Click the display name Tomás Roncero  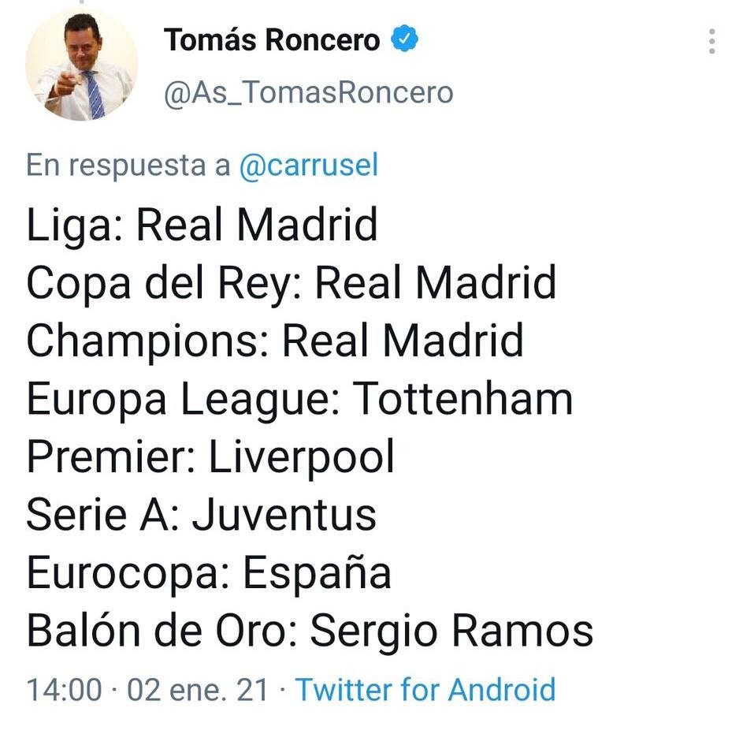click(x=272, y=40)
